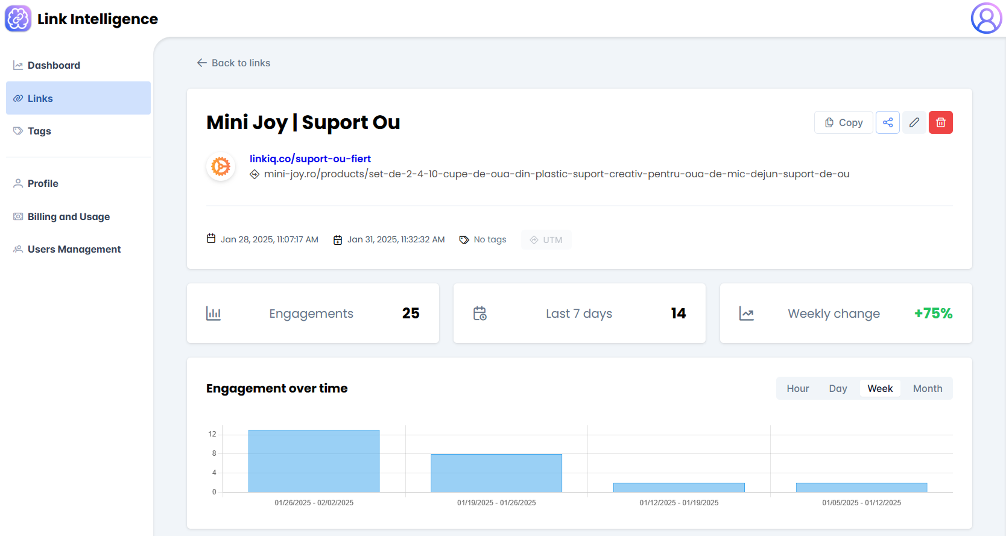Click the 01/19/2025 - 01/26/2025 bar
Screen dimensions: 1006x536
496,473
